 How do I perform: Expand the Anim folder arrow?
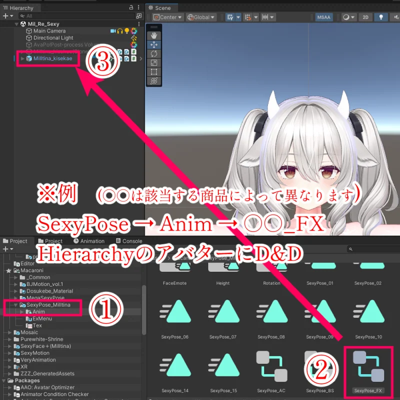[21, 312]
